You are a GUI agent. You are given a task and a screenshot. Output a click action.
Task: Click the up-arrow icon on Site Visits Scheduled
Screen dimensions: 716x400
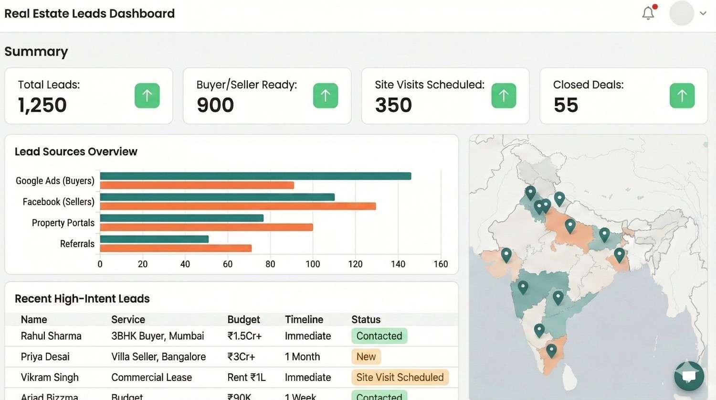(504, 96)
